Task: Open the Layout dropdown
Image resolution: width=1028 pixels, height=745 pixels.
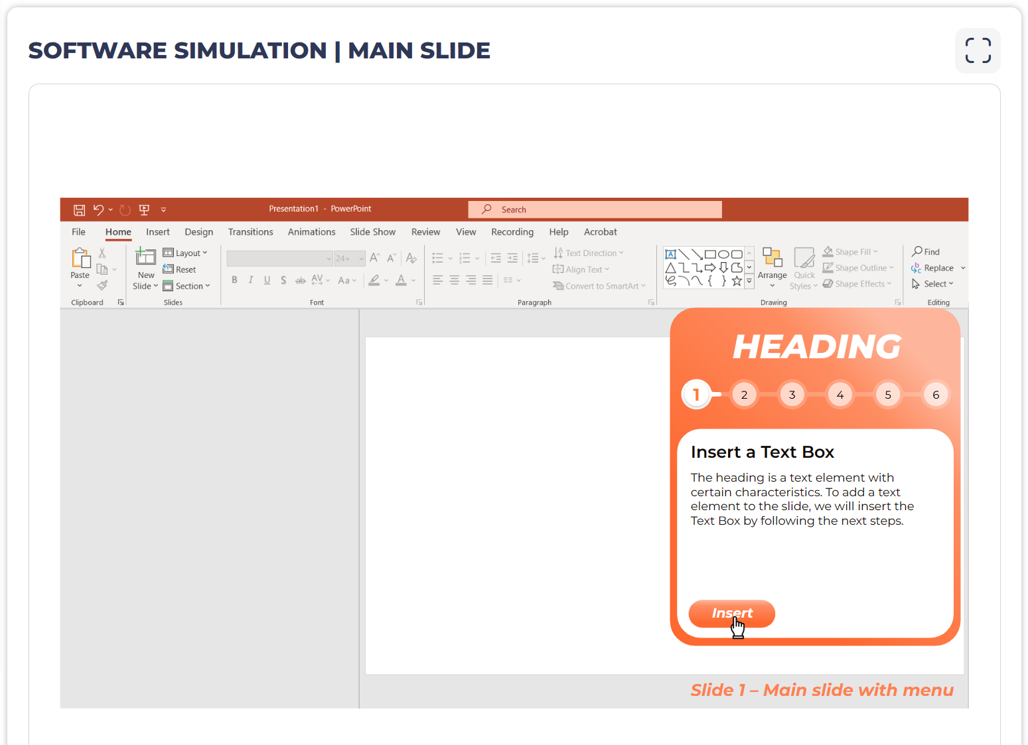Action: click(x=185, y=253)
